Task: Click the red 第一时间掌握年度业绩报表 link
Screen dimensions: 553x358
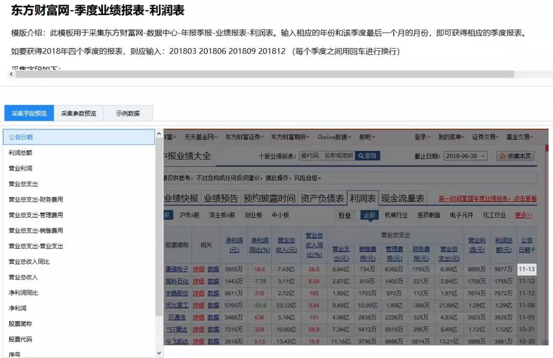Action: (x=487, y=199)
